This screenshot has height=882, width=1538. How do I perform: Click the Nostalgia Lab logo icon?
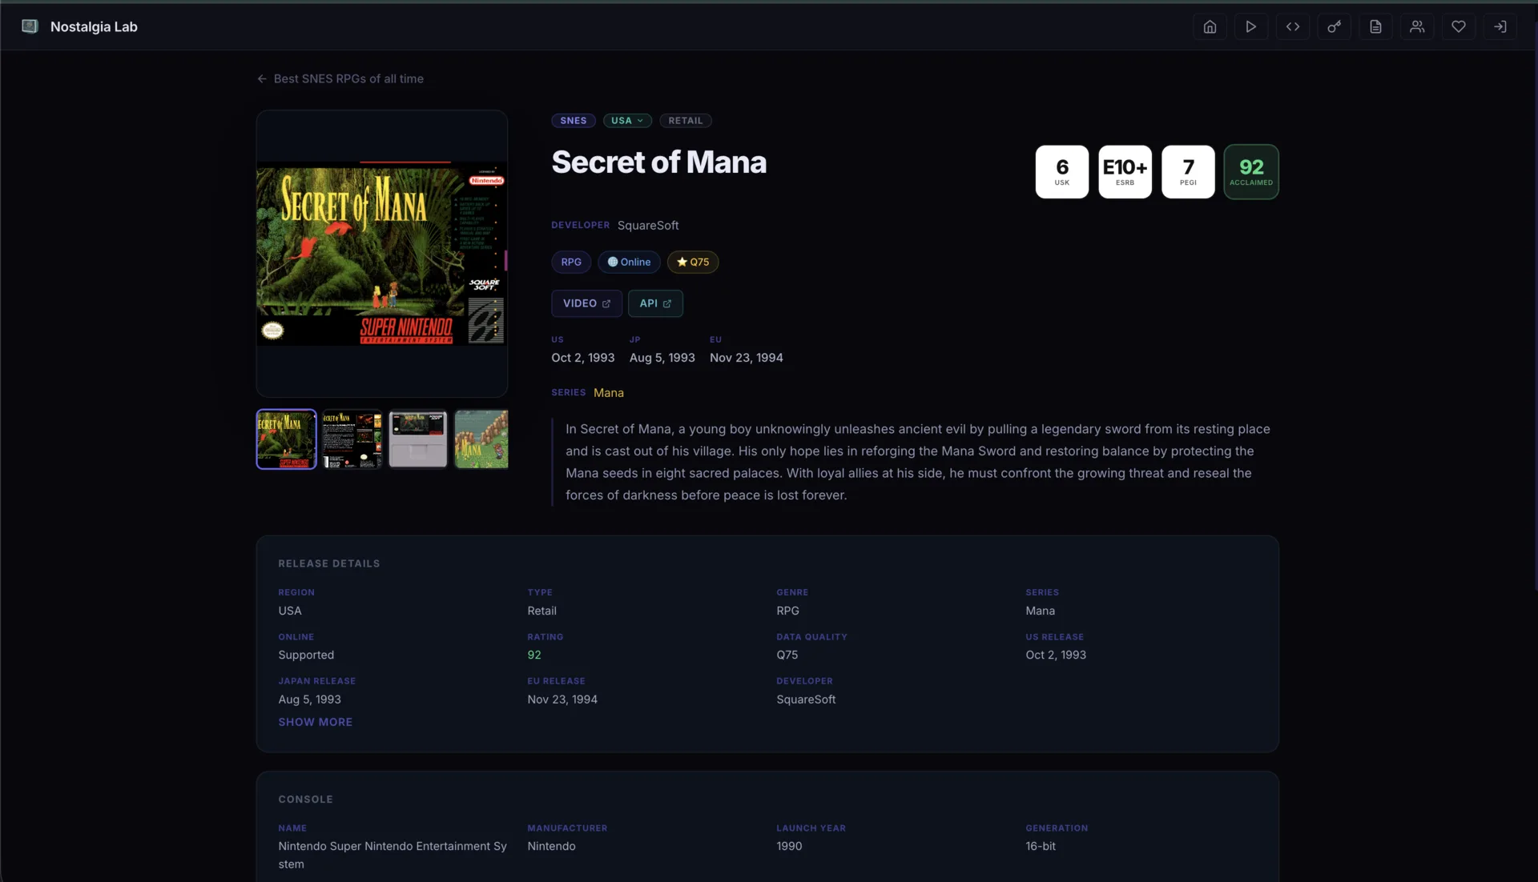pyautogui.click(x=30, y=26)
